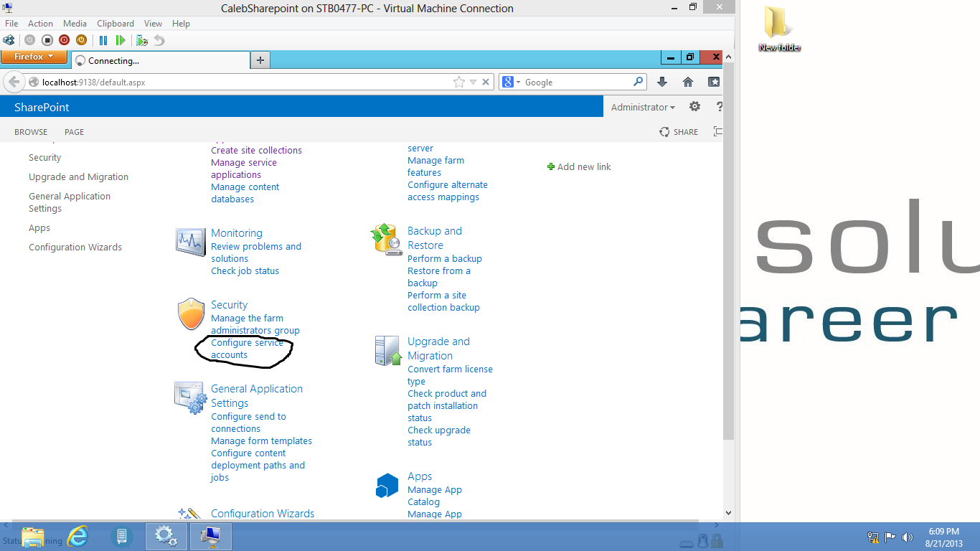The height and width of the screenshot is (551, 980).
Task: Click the Google search input field
Action: [578, 83]
